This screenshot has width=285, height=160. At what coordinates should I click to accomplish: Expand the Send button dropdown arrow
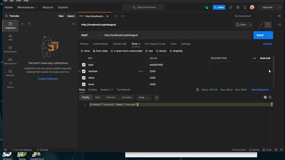click(270, 35)
